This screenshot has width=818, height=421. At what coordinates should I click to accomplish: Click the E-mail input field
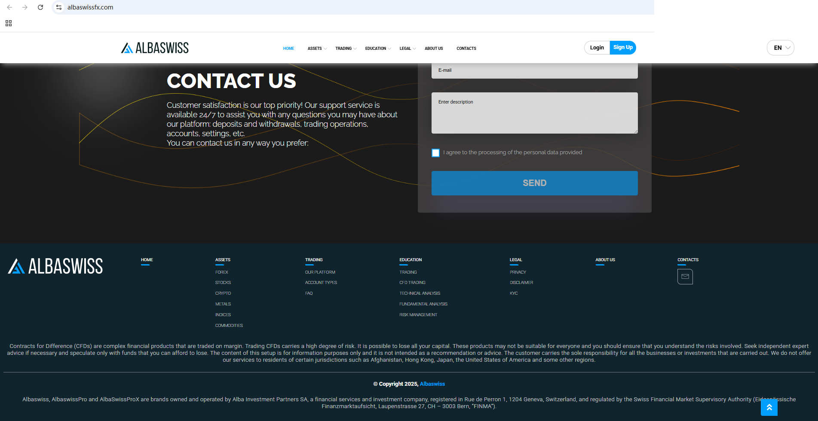pyautogui.click(x=535, y=70)
